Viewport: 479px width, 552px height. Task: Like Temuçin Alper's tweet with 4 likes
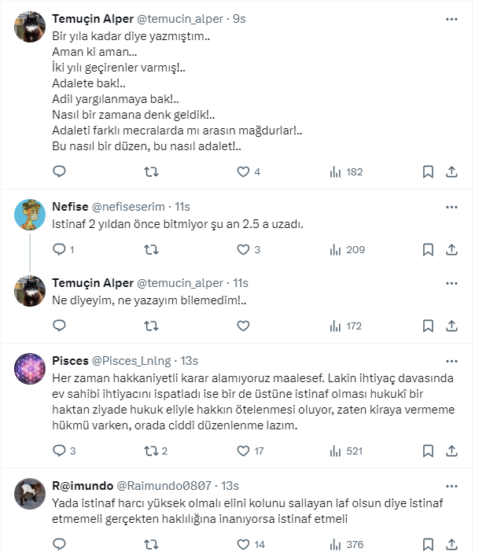tap(243, 171)
